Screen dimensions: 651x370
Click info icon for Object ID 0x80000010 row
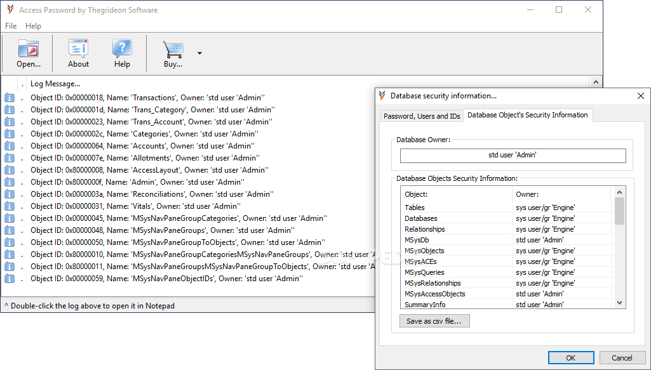[x=10, y=254]
